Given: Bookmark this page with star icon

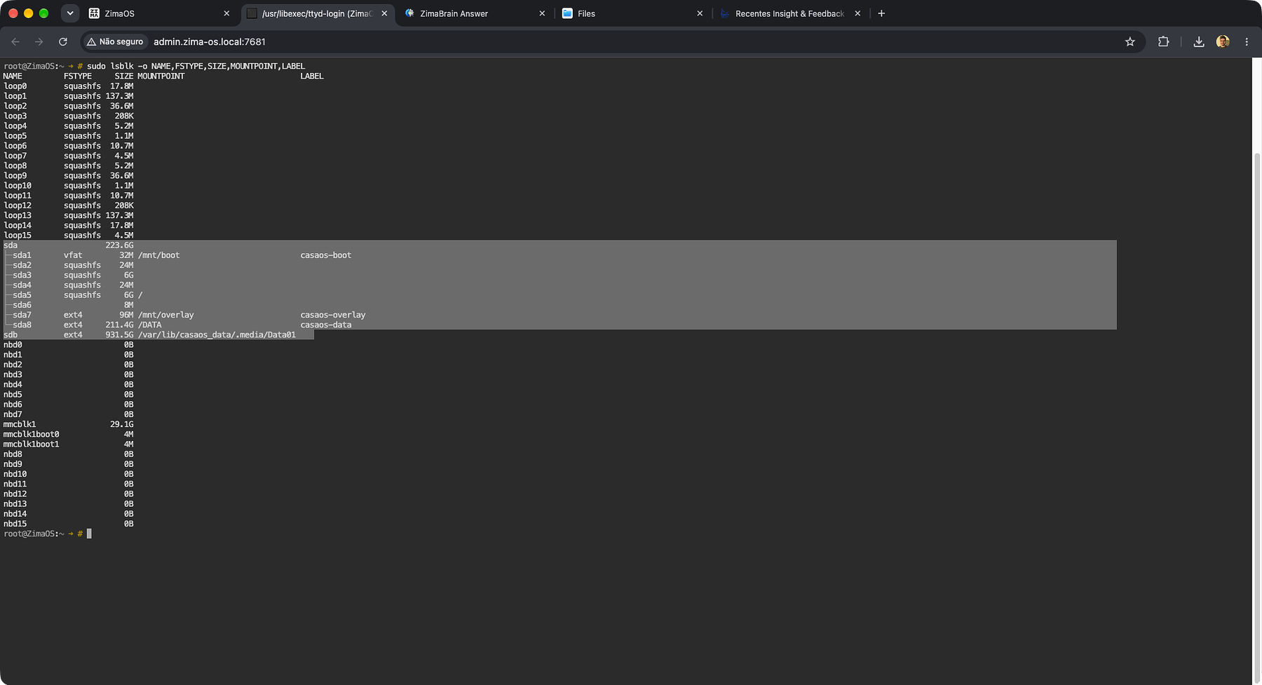Looking at the screenshot, I should pyautogui.click(x=1130, y=42).
